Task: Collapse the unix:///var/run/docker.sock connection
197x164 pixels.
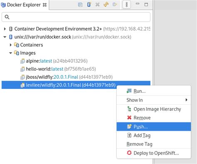Action: tap(5, 37)
